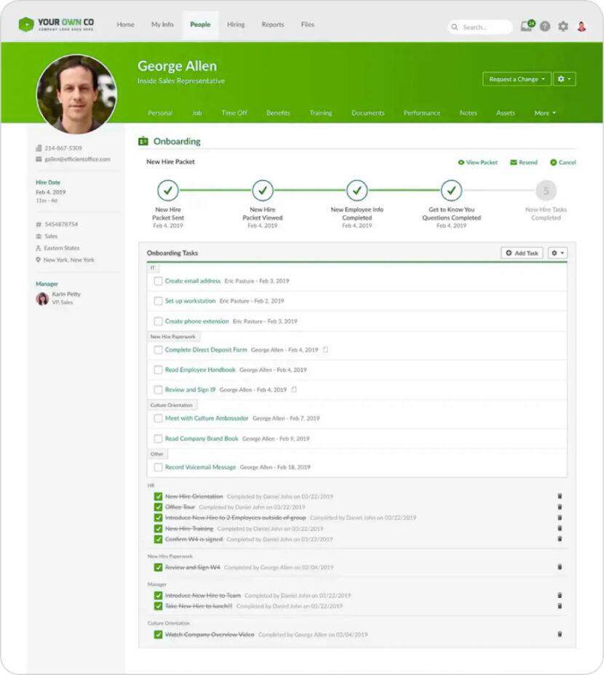The height and width of the screenshot is (675, 604).
Task: Click the help question mark icon
Action: click(x=545, y=26)
